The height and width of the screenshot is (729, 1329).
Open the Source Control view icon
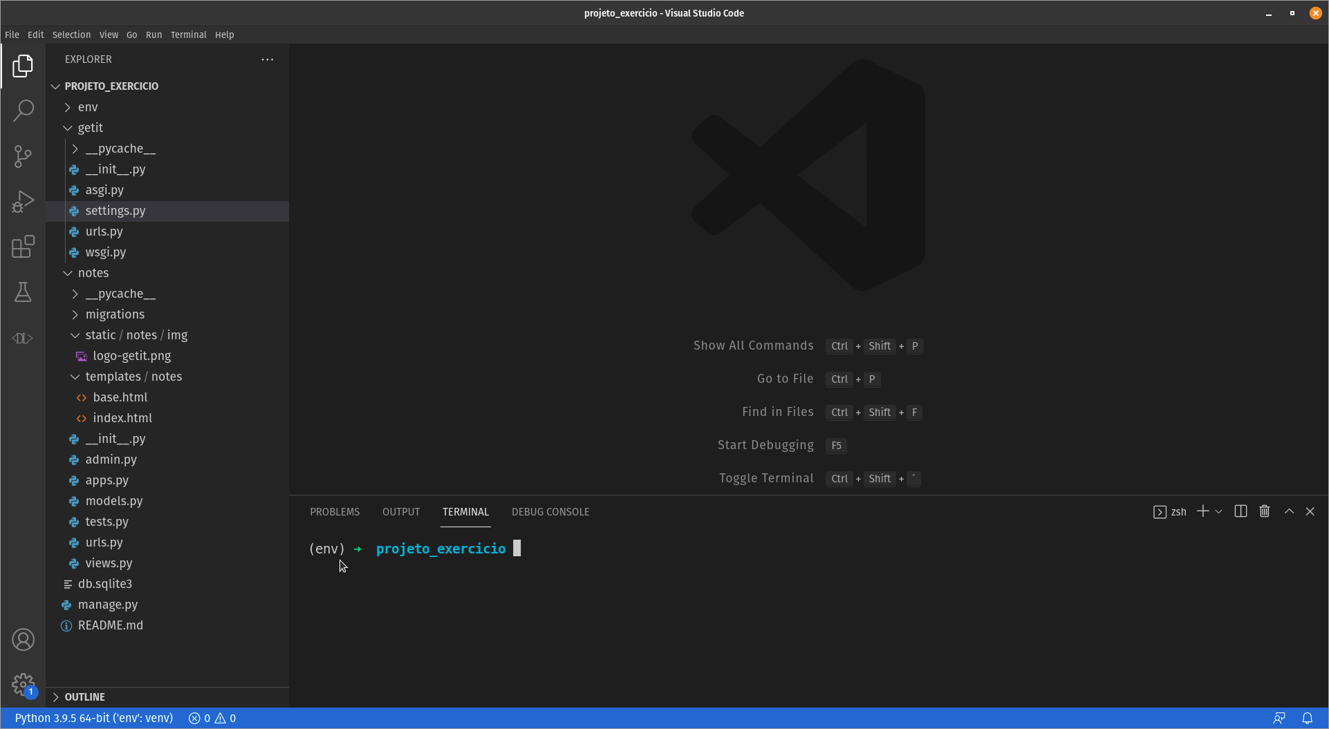[23, 156]
